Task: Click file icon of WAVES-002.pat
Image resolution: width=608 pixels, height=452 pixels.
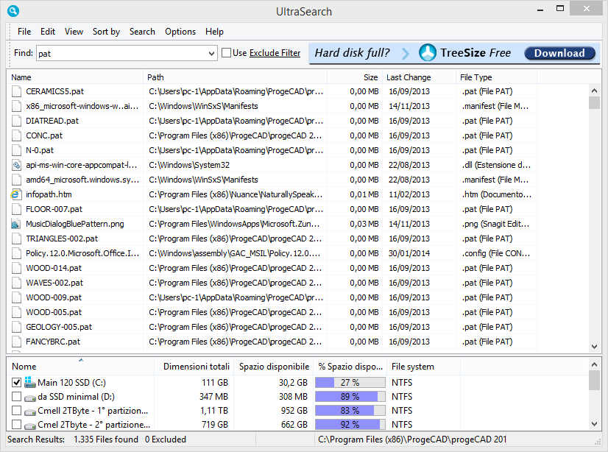Action: [x=16, y=283]
